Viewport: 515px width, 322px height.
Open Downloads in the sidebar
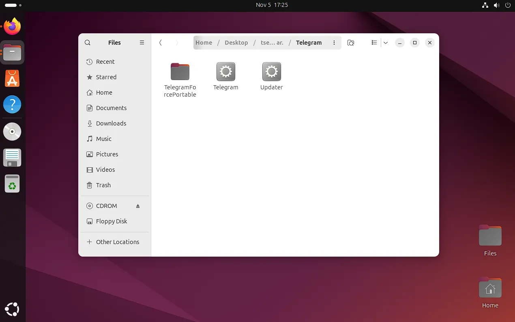115,123
